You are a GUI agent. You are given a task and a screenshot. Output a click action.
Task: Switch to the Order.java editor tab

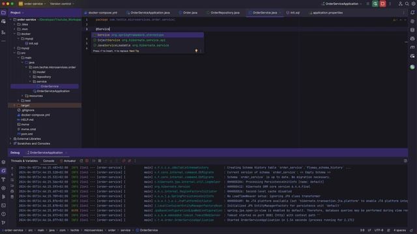[x=188, y=12]
